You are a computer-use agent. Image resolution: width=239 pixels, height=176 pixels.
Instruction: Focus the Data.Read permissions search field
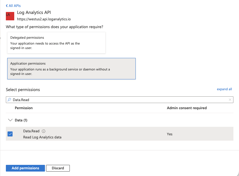tap(117, 100)
